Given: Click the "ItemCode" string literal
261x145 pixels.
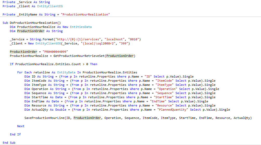Looking at the screenshot, I should [x=165, y=81].
